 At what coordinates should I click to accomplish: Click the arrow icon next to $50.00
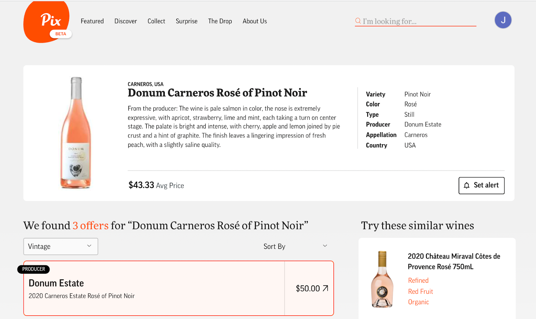tap(325, 288)
